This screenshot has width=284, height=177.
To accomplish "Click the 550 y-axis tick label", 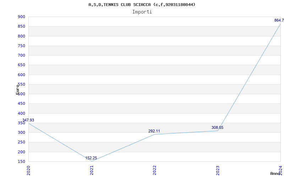I will pos(21,84).
